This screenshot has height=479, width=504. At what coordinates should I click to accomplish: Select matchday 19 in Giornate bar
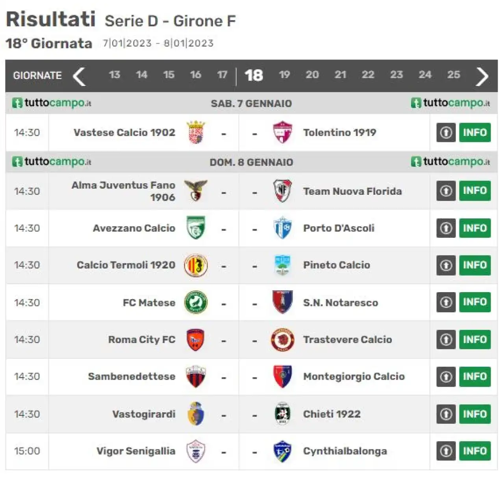click(284, 75)
